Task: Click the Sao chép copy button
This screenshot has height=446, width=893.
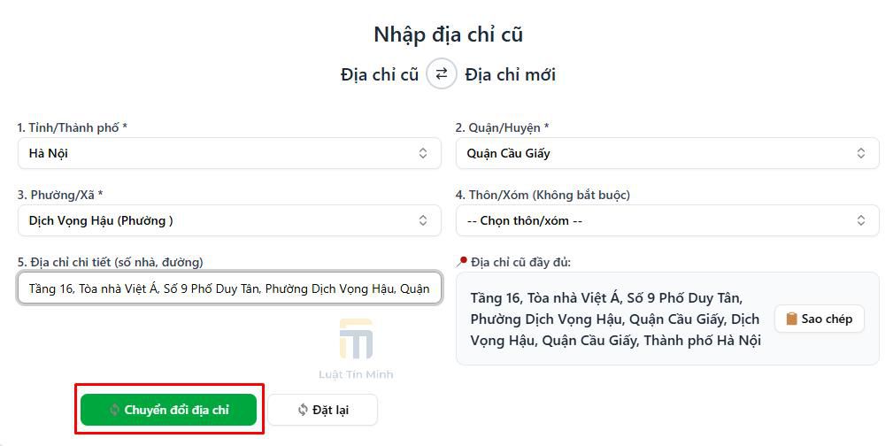Action: tap(819, 319)
